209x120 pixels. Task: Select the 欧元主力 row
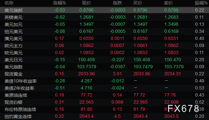104,45
